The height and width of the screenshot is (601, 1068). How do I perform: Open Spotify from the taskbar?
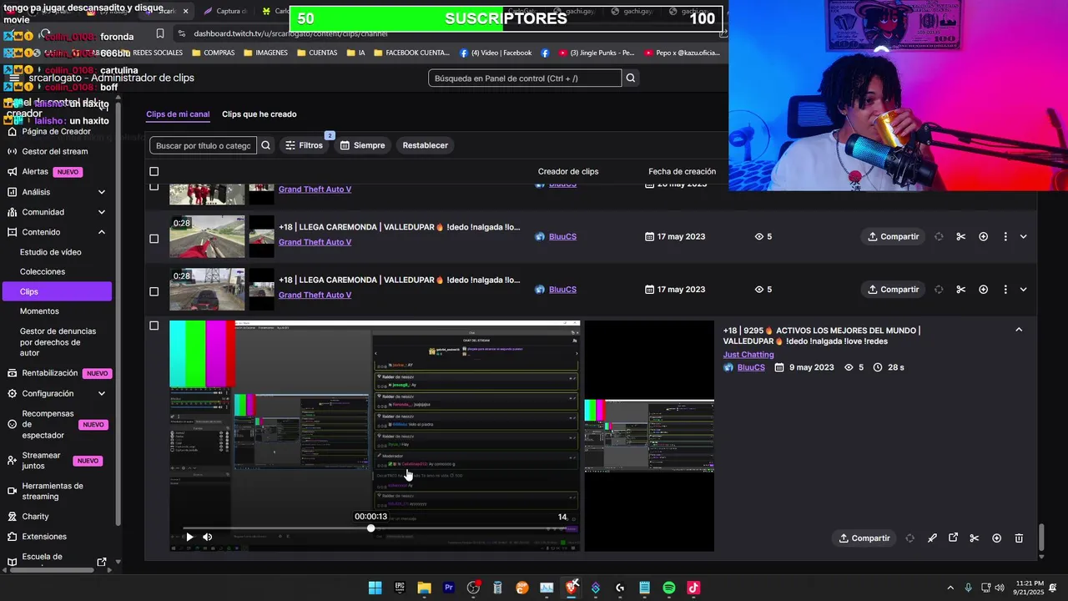pyautogui.click(x=669, y=588)
